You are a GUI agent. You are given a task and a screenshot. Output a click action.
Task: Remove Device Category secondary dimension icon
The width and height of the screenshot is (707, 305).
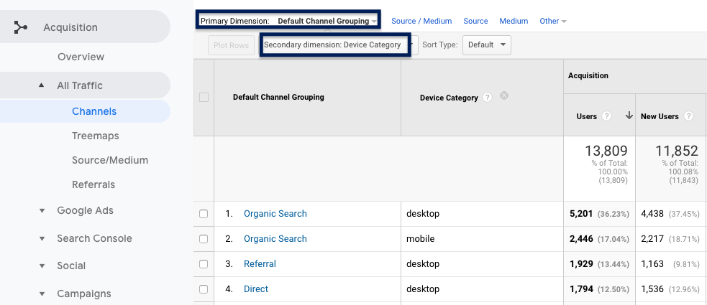coord(504,95)
